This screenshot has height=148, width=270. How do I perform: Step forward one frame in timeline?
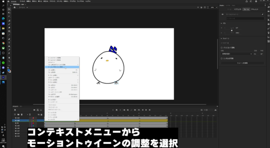tap(150, 110)
